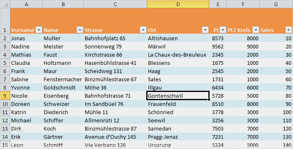Image resolution: width=293 pixels, height=149 pixels.
Task: Select column C header
Action: coord(115,4)
